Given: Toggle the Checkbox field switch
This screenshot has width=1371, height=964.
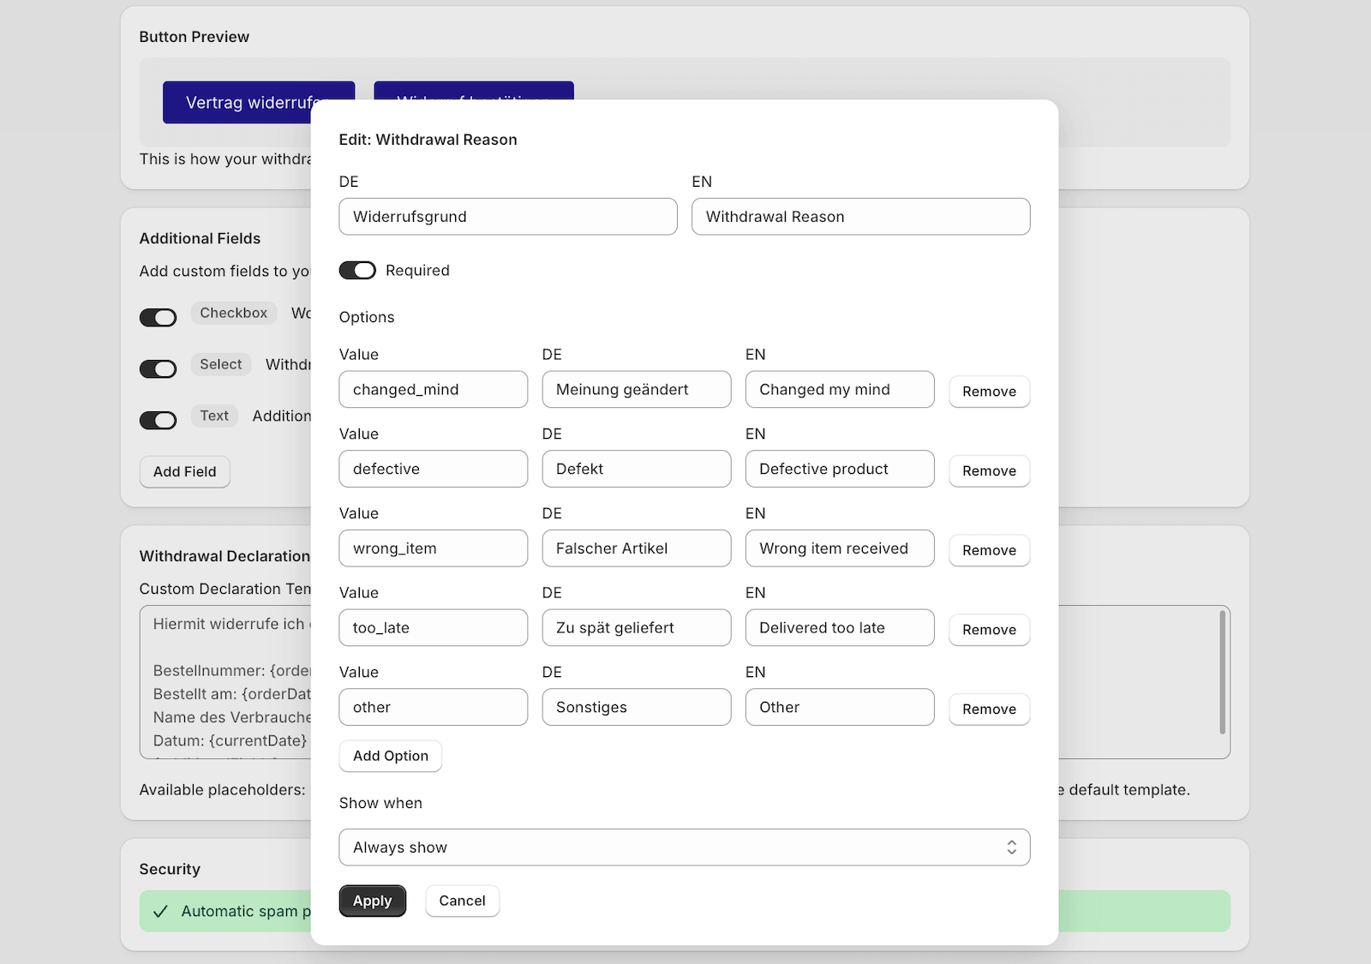Looking at the screenshot, I should click(x=159, y=318).
